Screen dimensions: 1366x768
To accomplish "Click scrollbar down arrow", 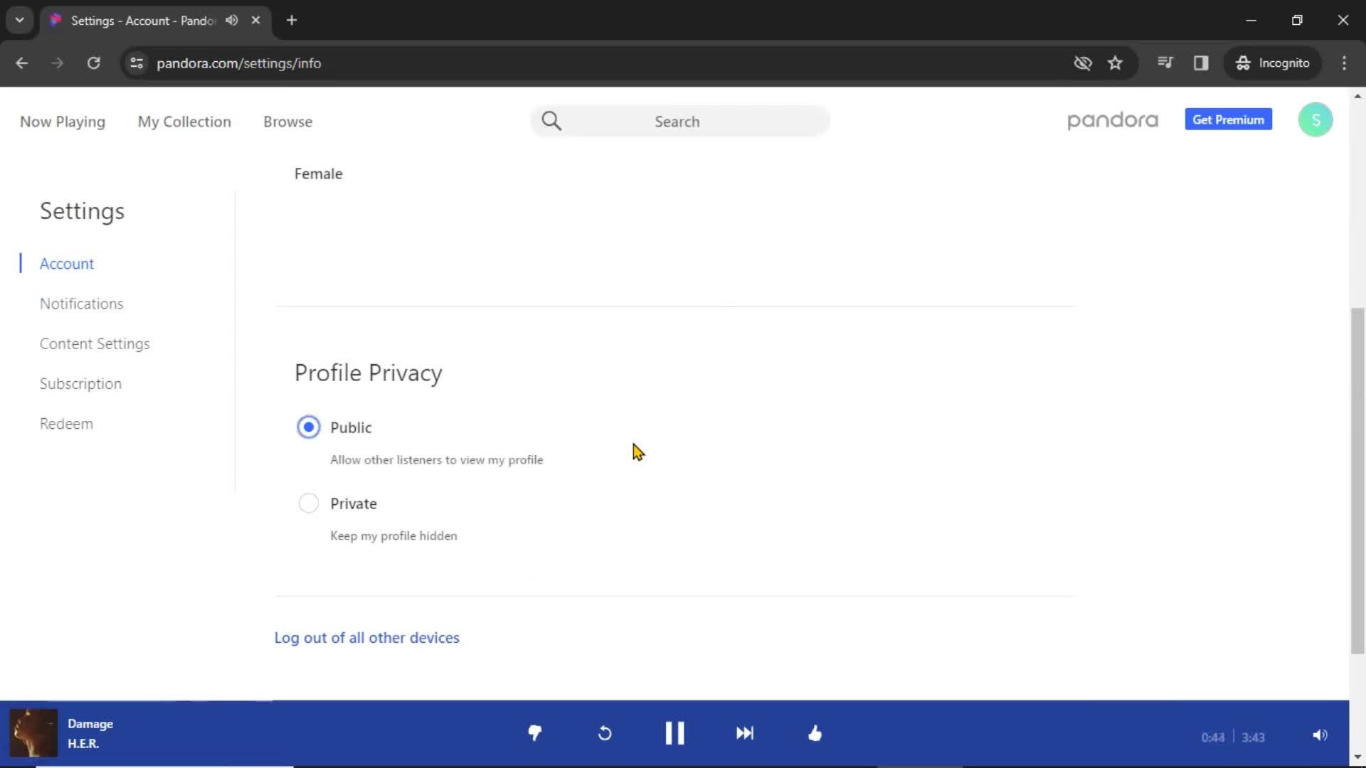I will tap(1357, 757).
